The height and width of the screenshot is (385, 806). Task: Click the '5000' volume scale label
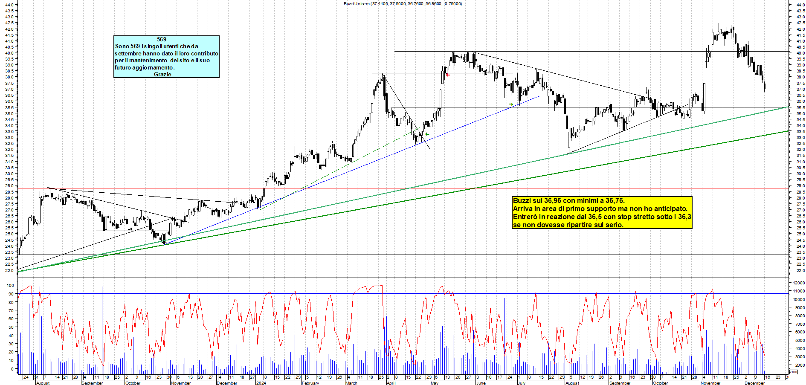(799, 341)
